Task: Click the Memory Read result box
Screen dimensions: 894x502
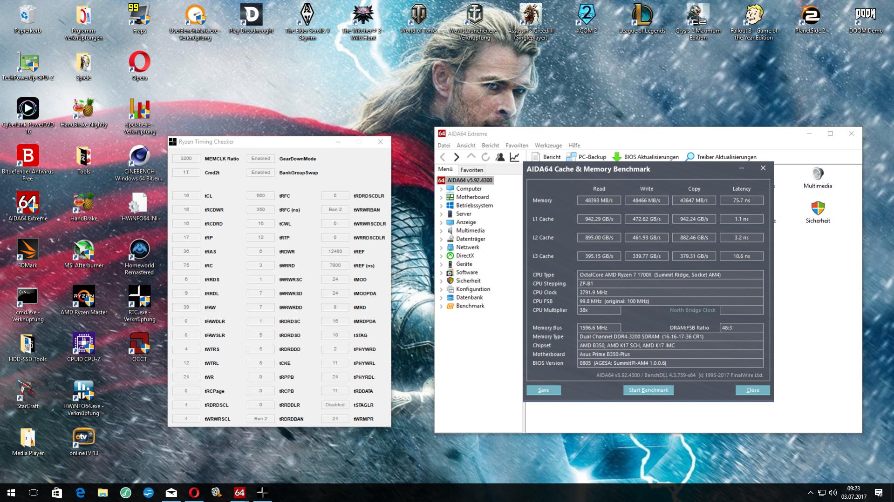Action: (599, 201)
